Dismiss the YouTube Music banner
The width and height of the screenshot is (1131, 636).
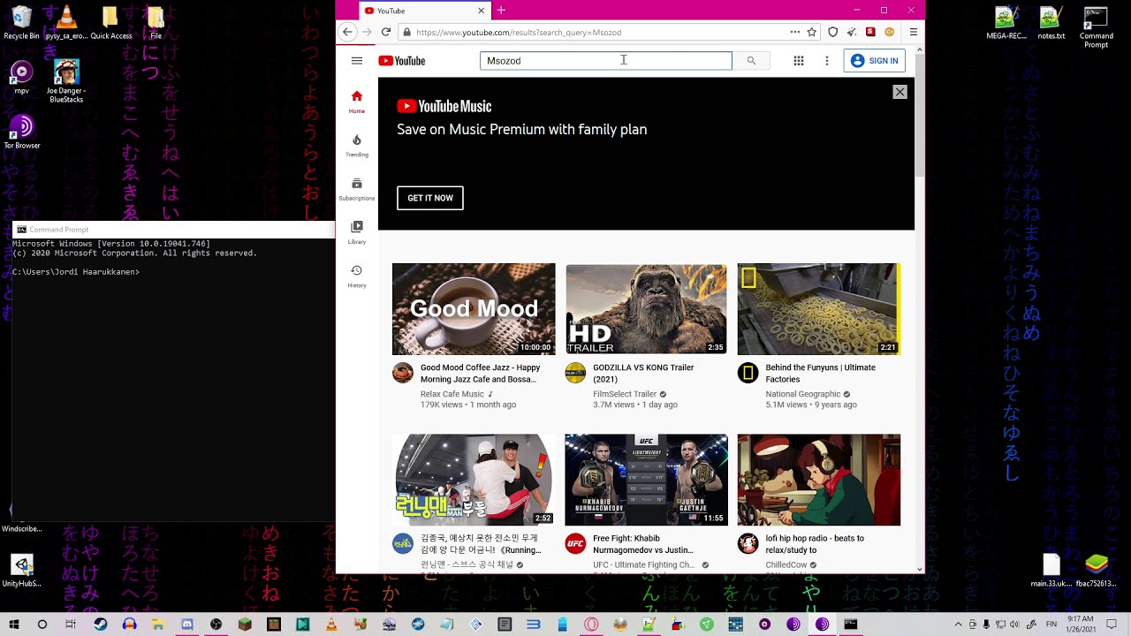click(x=899, y=92)
